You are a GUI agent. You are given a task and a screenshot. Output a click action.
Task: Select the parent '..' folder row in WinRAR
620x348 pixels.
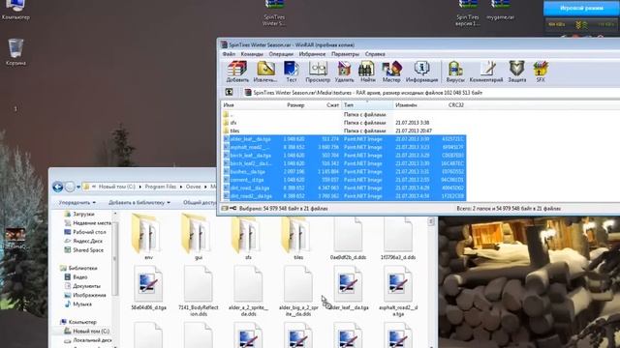344,114
